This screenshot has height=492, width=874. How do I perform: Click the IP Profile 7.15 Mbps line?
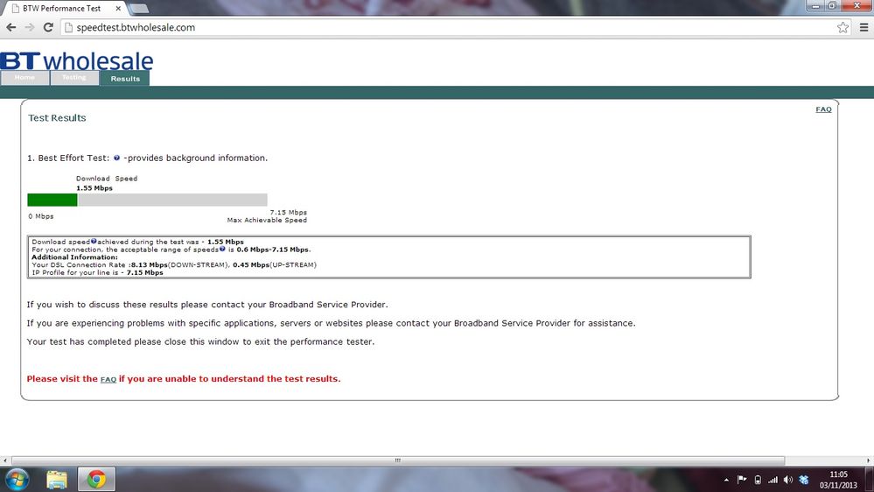[97, 273]
